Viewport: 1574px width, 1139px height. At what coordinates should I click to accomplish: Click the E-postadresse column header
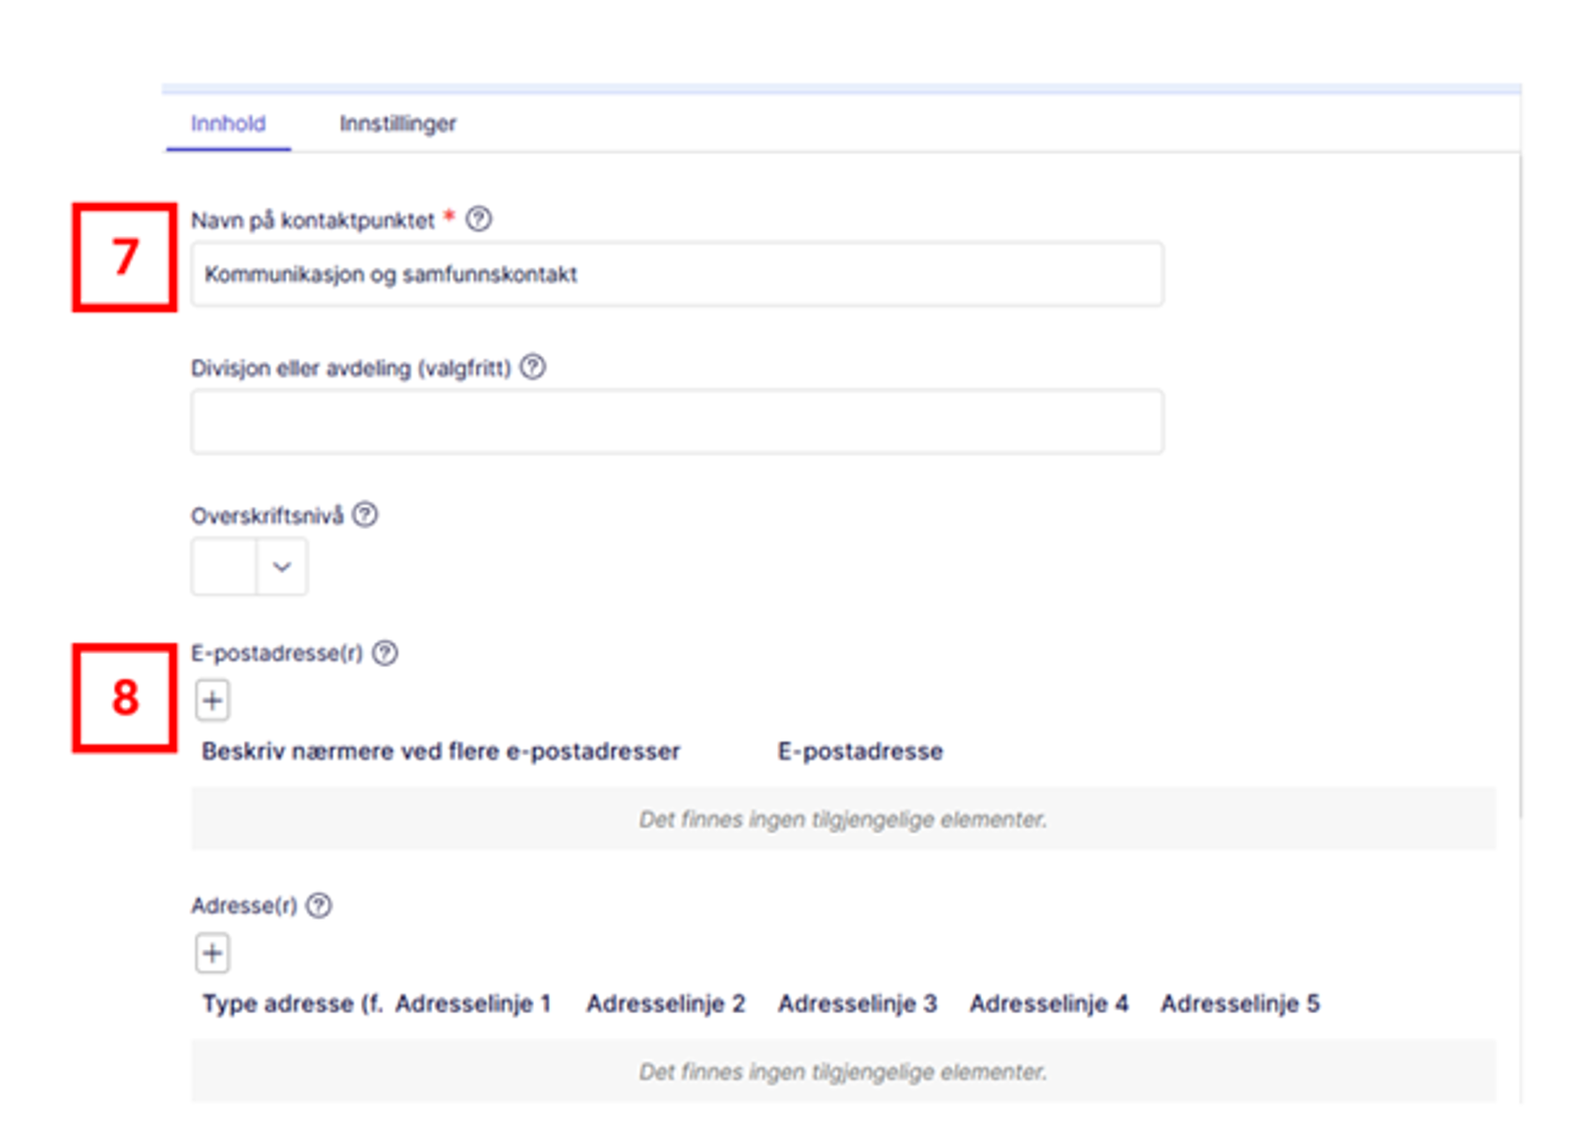tap(860, 751)
